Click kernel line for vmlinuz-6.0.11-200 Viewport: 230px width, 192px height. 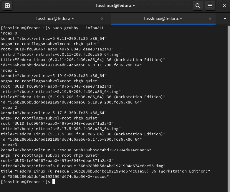pyautogui.click(x=53, y=38)
